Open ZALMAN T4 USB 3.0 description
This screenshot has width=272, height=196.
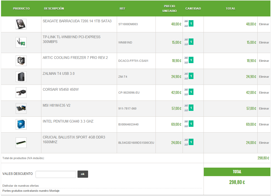[58, 73]
